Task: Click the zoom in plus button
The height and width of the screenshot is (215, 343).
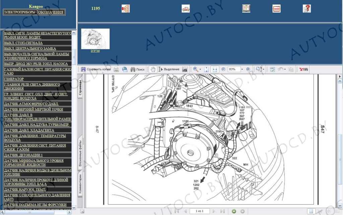Action: pyautogui.click(x=248, y=69)
